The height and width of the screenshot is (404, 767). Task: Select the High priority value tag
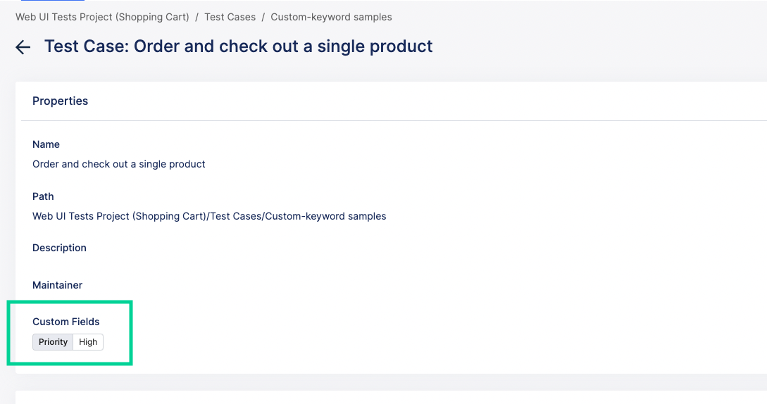click(x=88, y=342)
